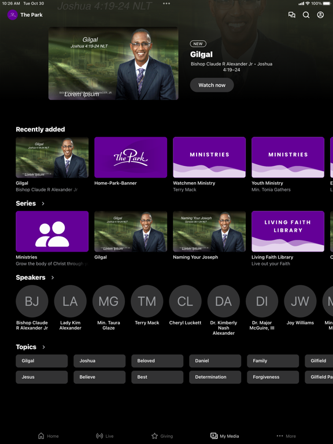Viewport: 333px width, 444px height.
Task: Check the battery status icon
Action: coord(327,3)
